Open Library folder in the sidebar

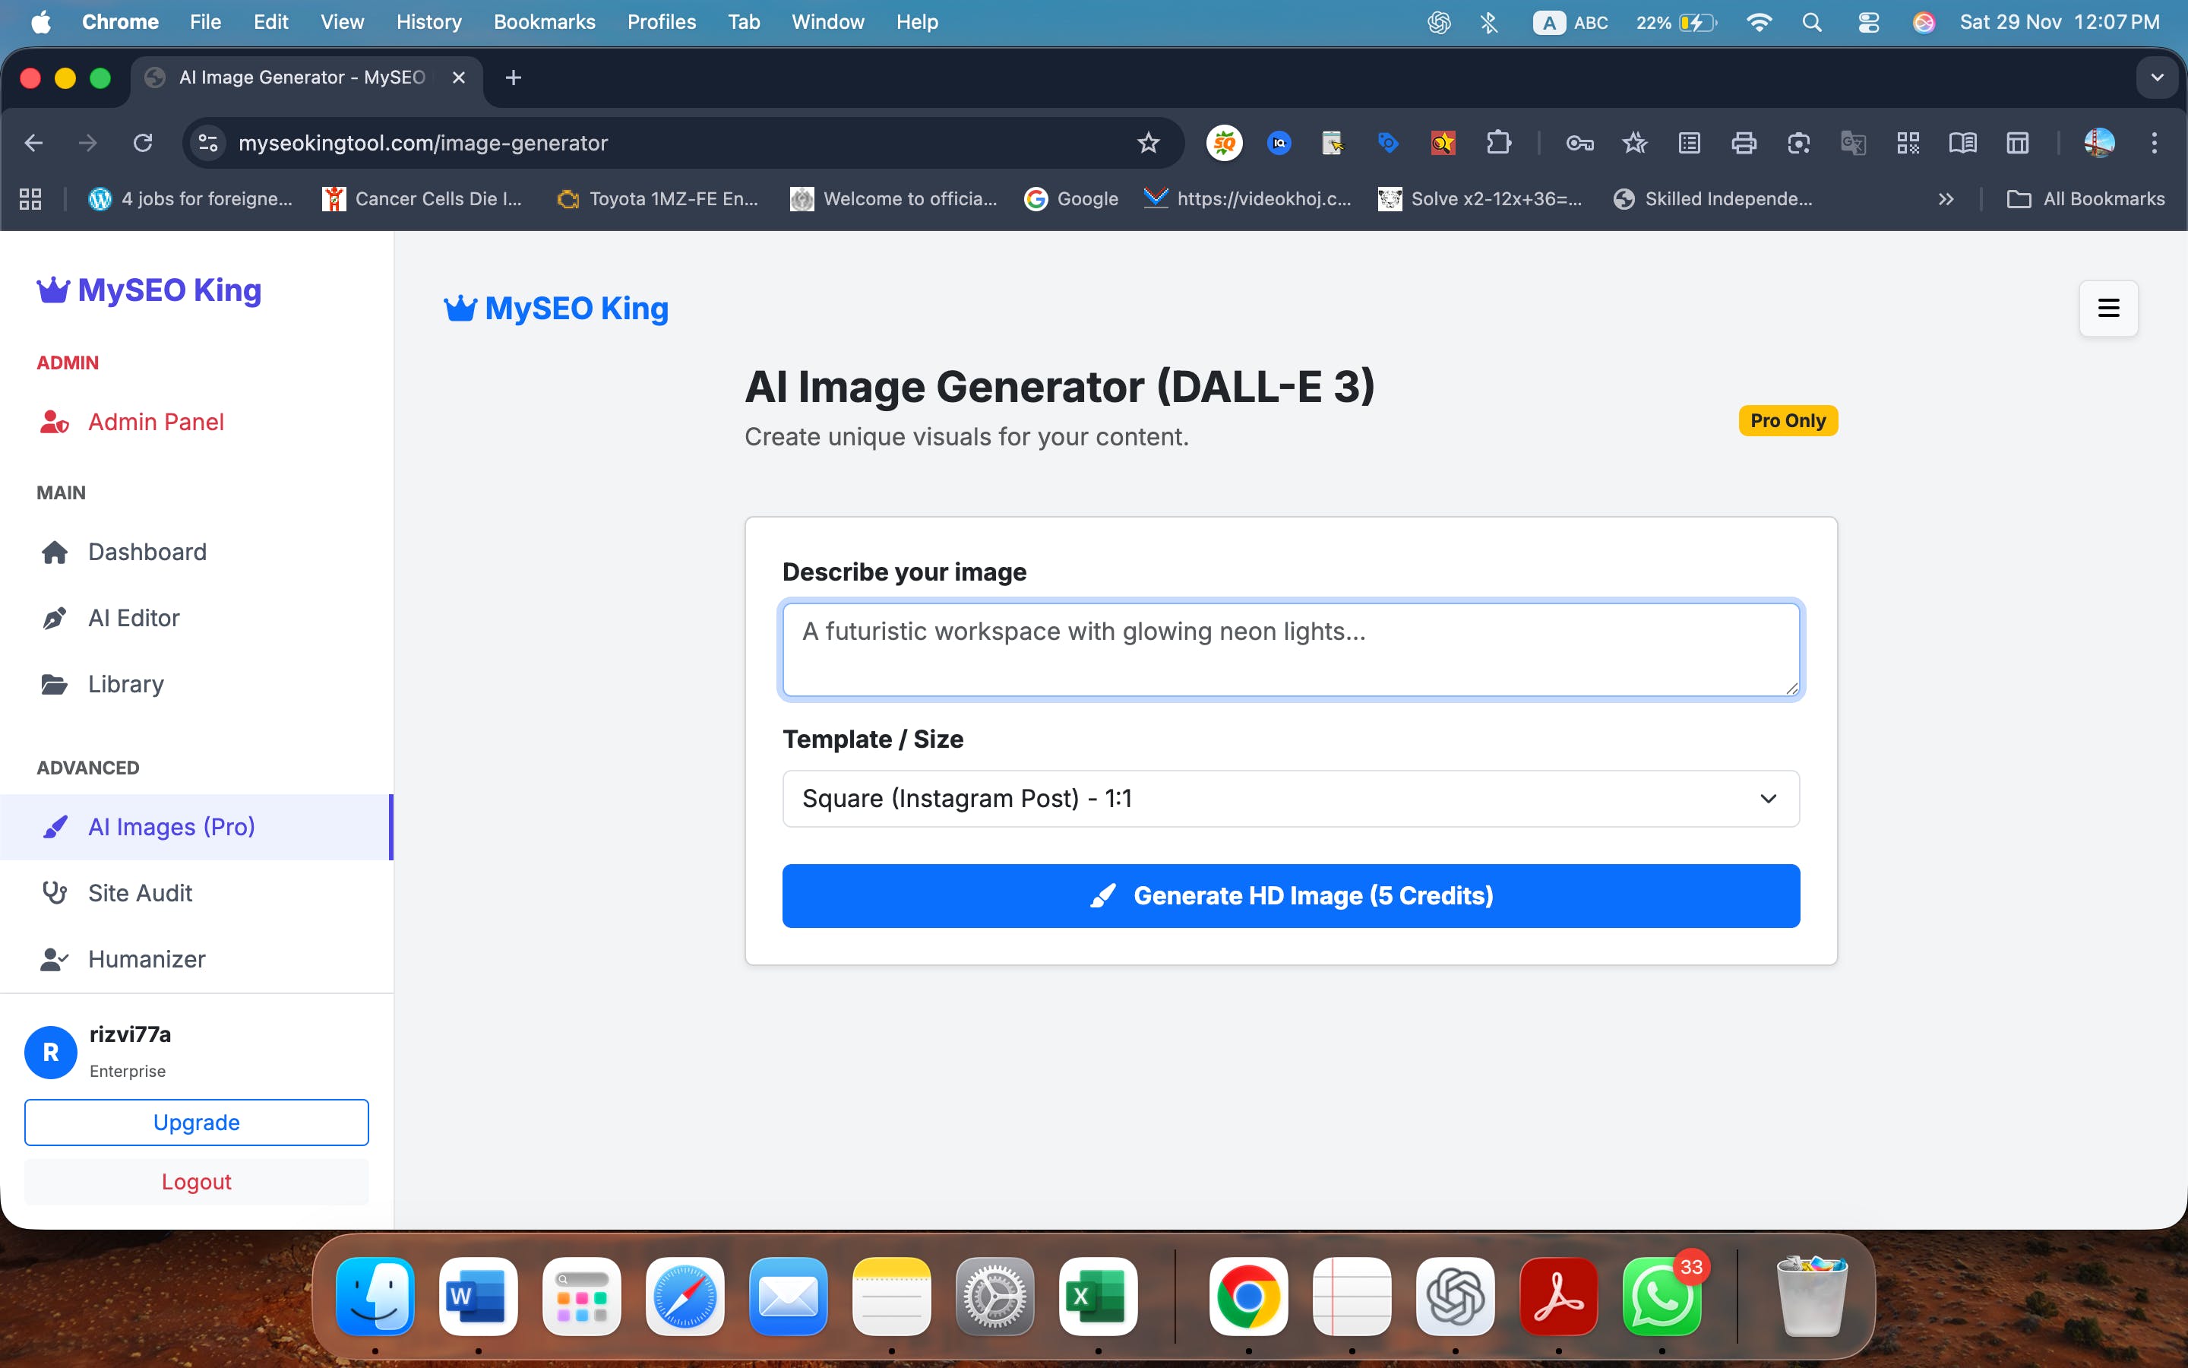click(x=125, y=684)
